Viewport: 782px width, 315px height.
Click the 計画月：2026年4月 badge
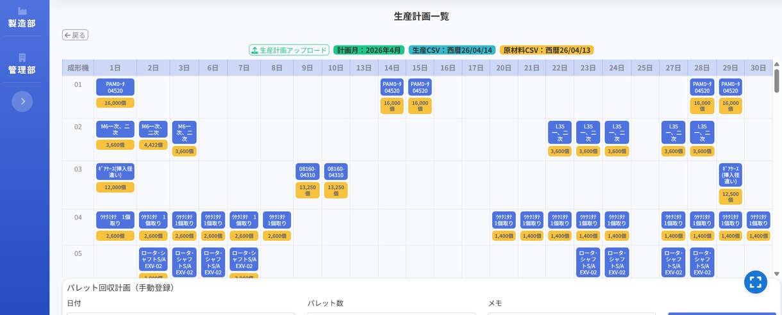pyautogui.click(x=369, y=50)
